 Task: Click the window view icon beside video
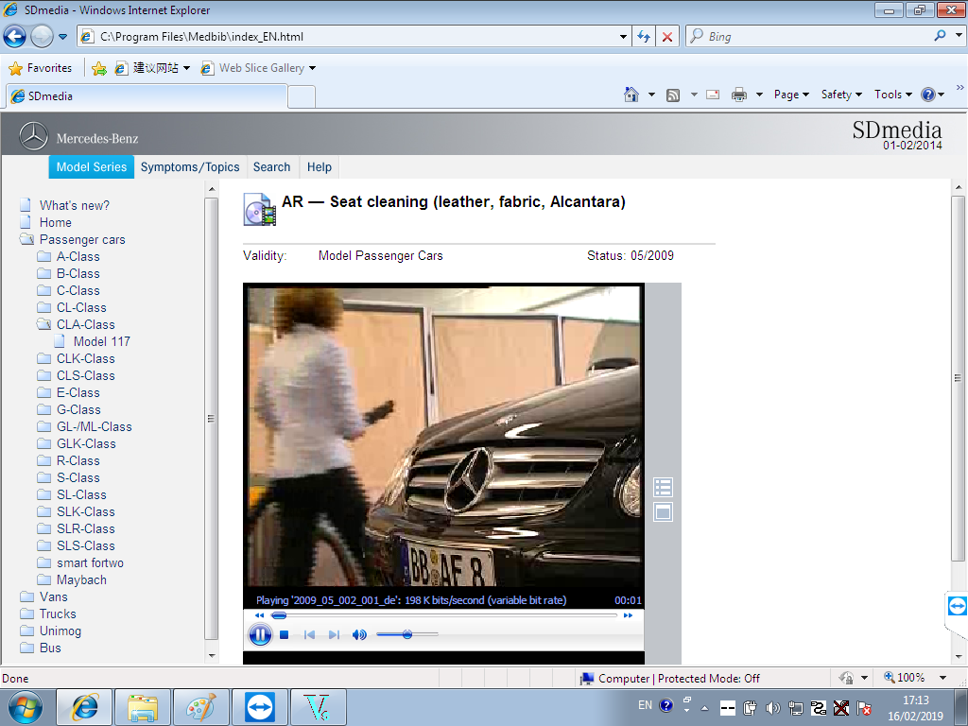click(663, 512)
